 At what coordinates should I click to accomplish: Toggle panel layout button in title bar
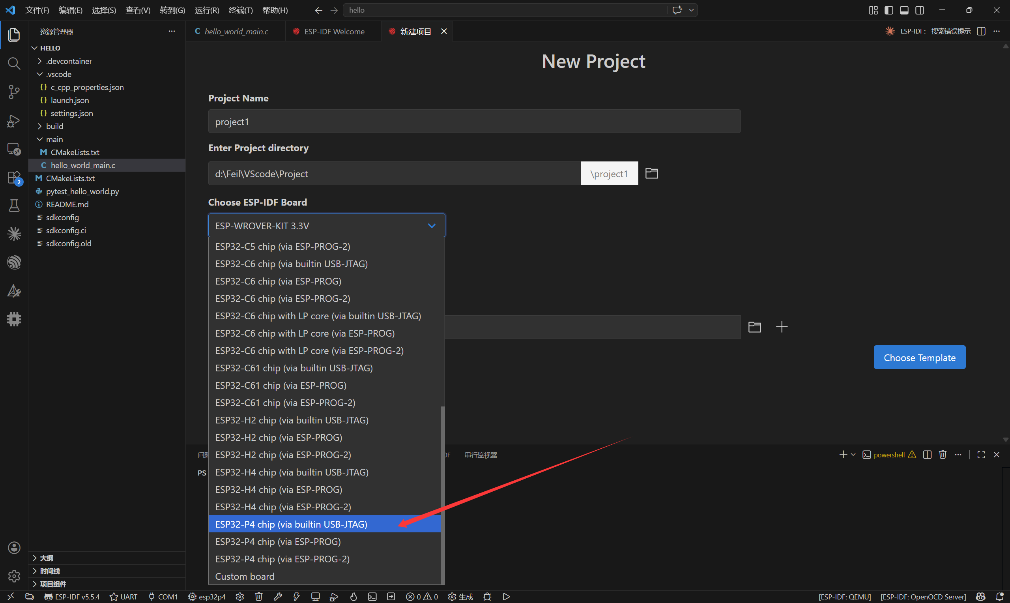coord(904,10)
